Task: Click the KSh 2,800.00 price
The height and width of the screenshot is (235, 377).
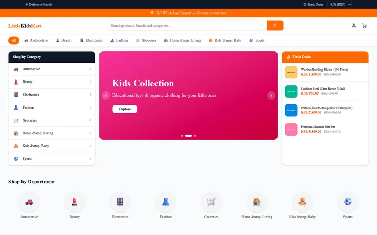Action: click(311, 112)
